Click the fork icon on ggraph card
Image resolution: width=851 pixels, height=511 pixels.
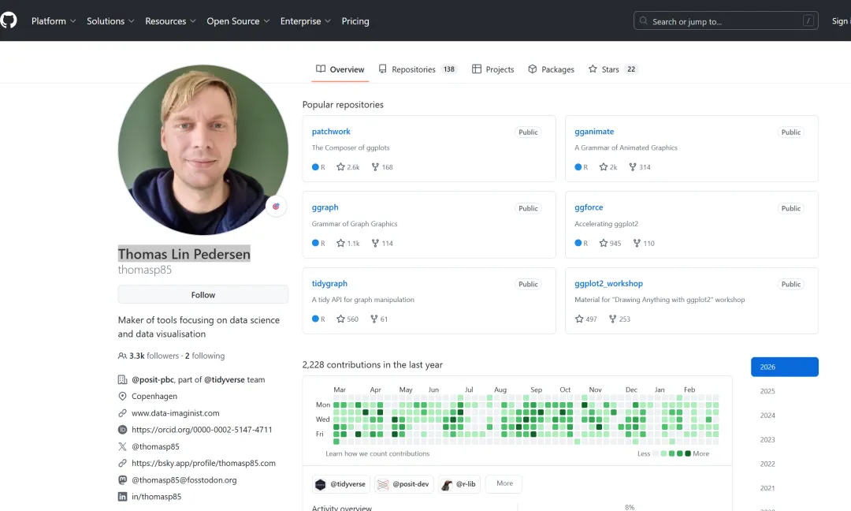[x=375, y=243]
